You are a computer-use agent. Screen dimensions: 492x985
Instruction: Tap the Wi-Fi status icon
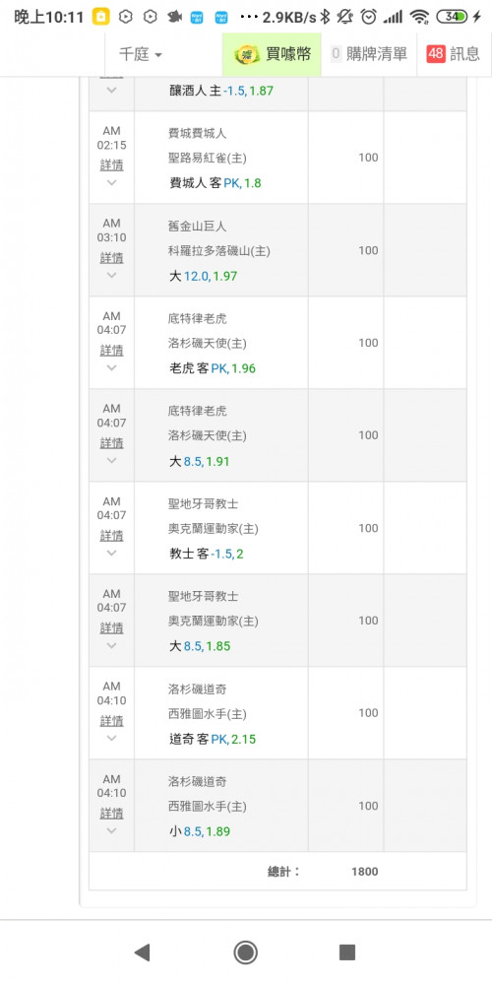419,17
